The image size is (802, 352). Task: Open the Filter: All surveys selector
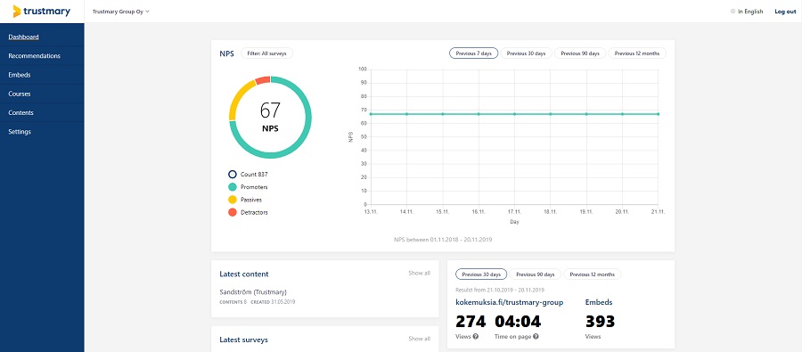tap(267, 53)
